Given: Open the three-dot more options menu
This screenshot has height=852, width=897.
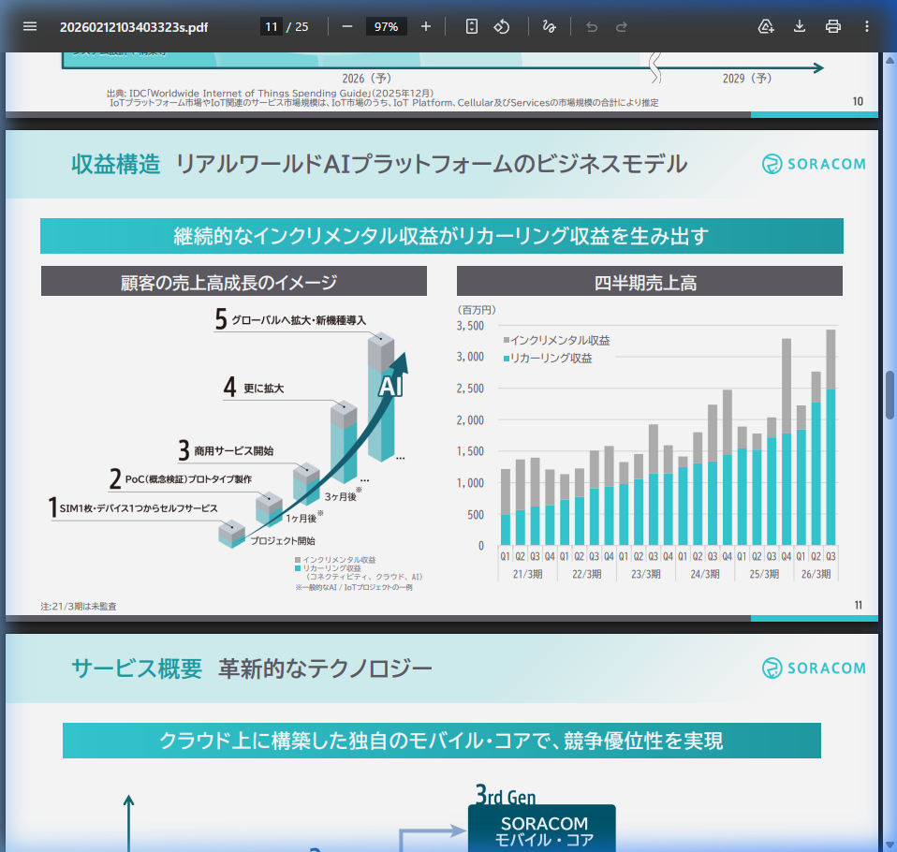Looking at the screenshot, I should pyautogui.click(x=866, y=26).
